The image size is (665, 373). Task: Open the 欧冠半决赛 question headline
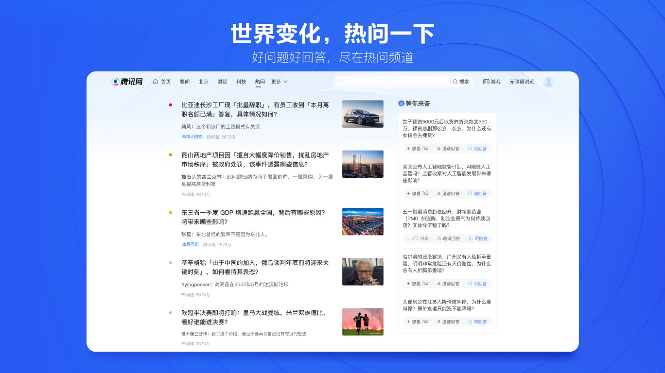click(x=253, y=317)
